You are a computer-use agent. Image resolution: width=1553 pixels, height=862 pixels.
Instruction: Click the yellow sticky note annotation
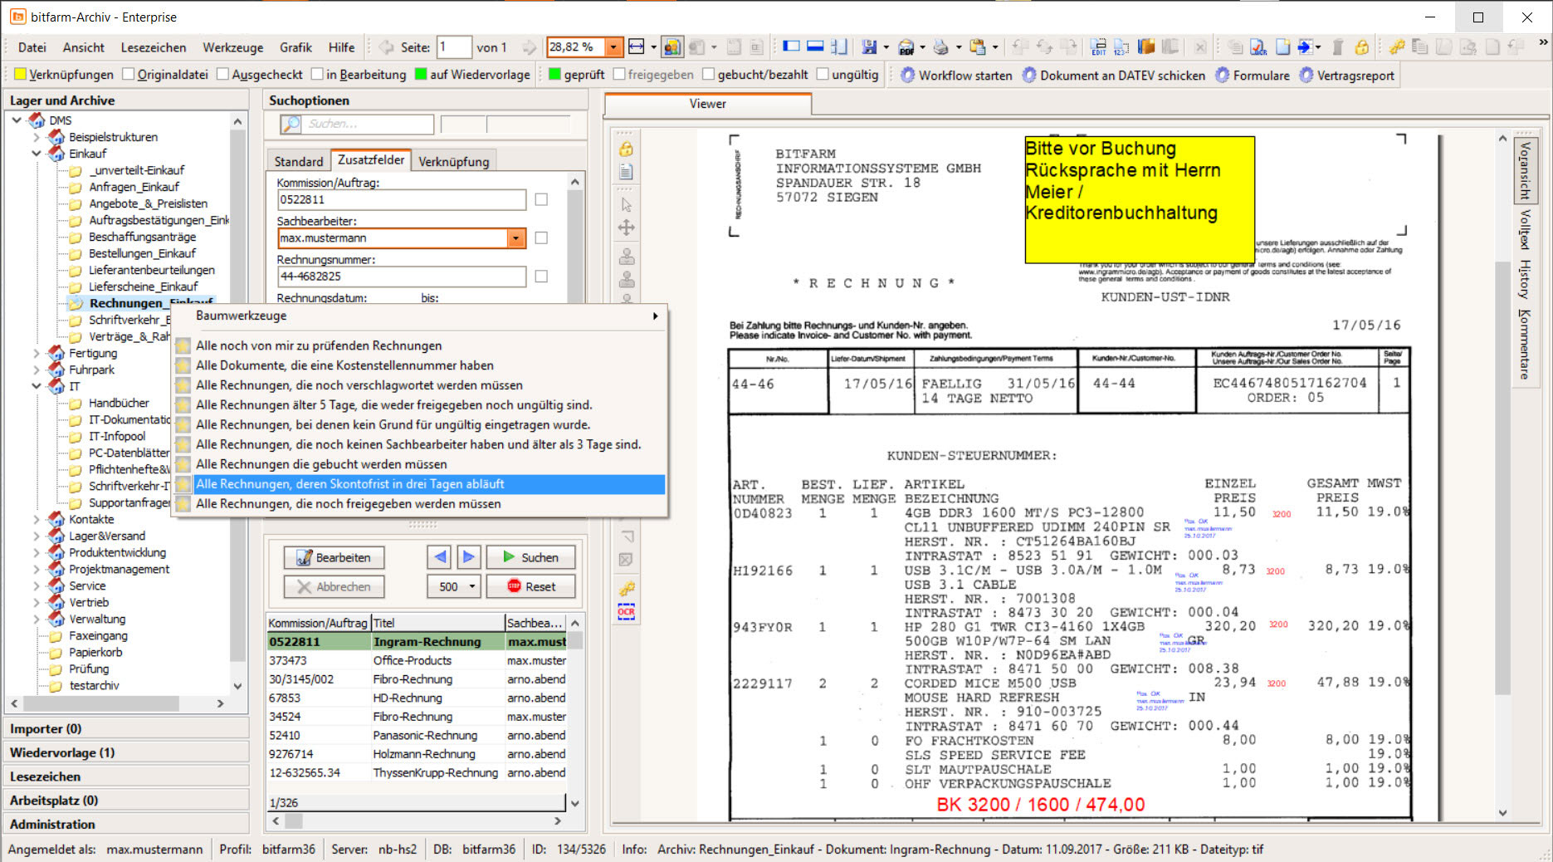1139,199
